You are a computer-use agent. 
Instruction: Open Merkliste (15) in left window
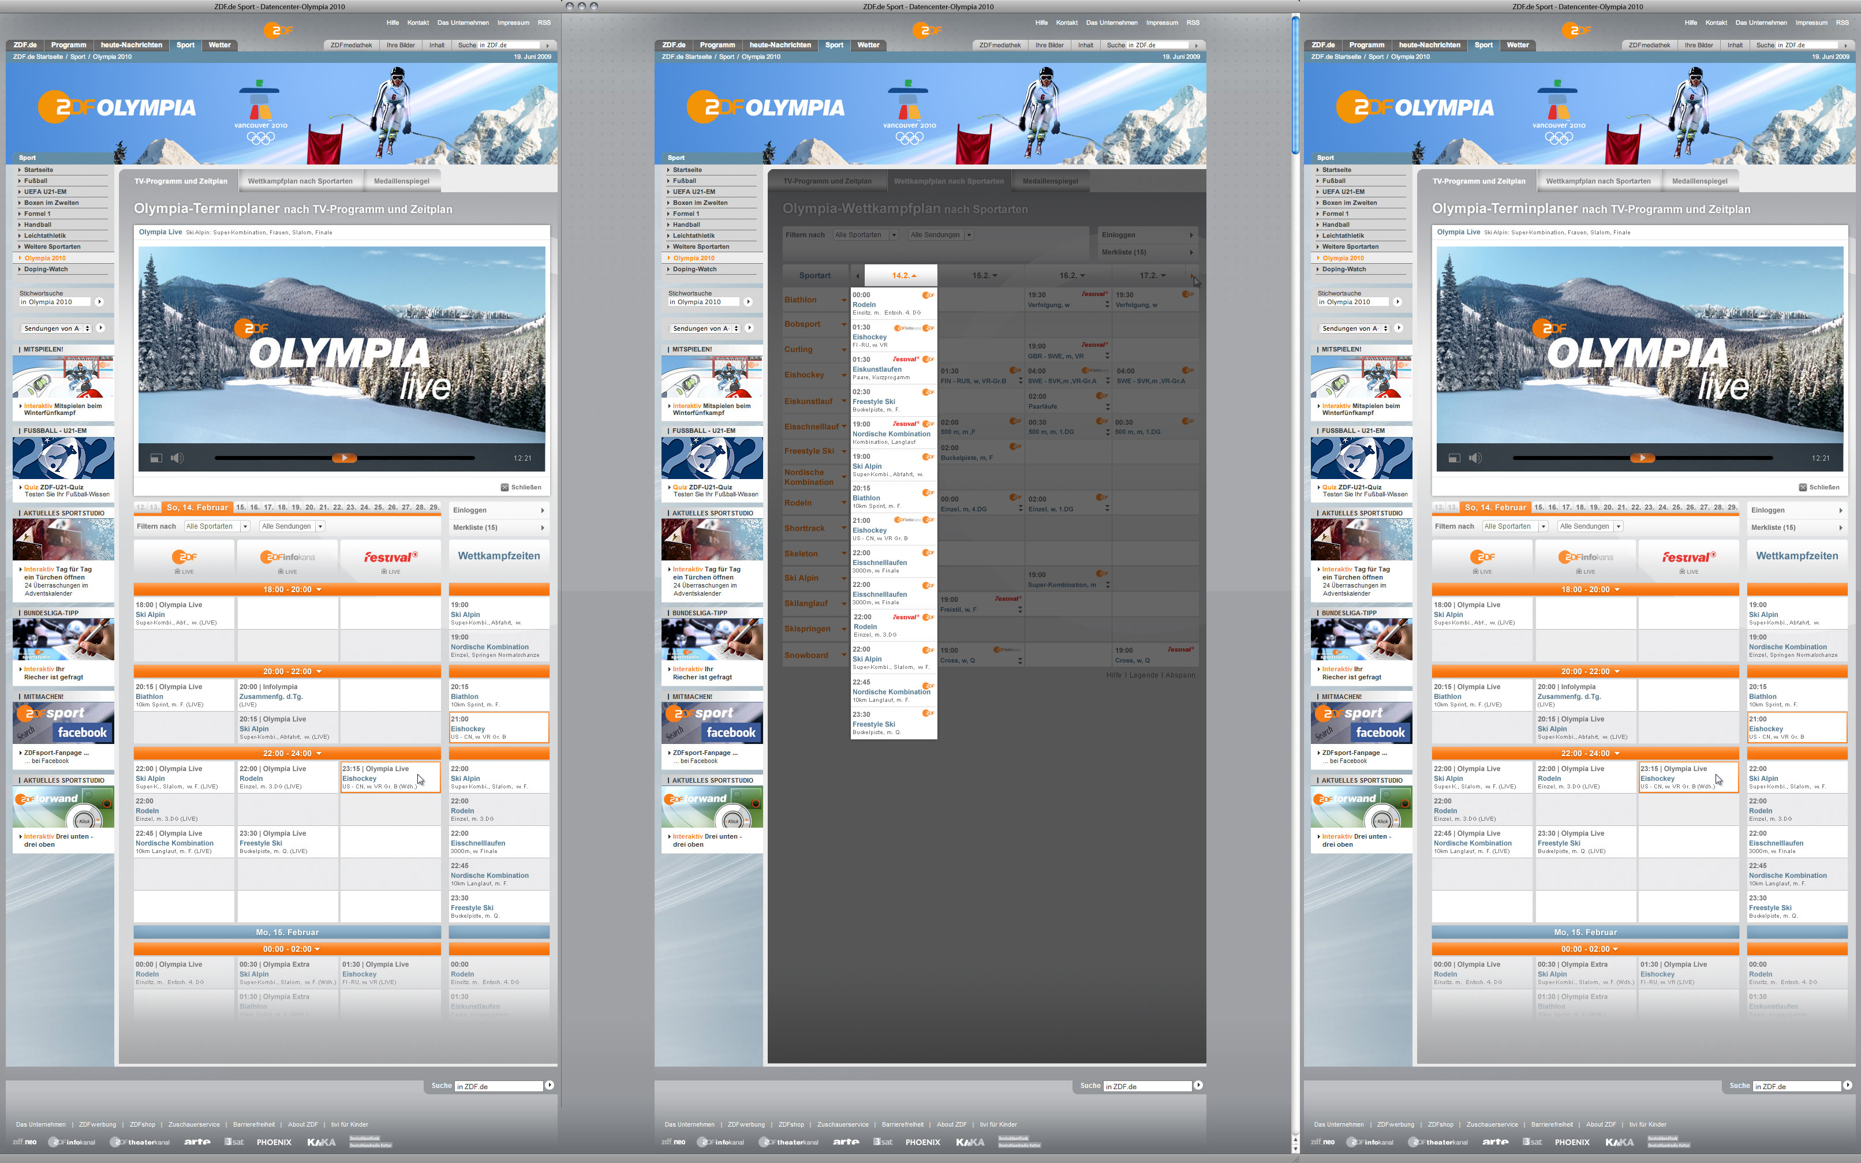(x=498, y=528)
